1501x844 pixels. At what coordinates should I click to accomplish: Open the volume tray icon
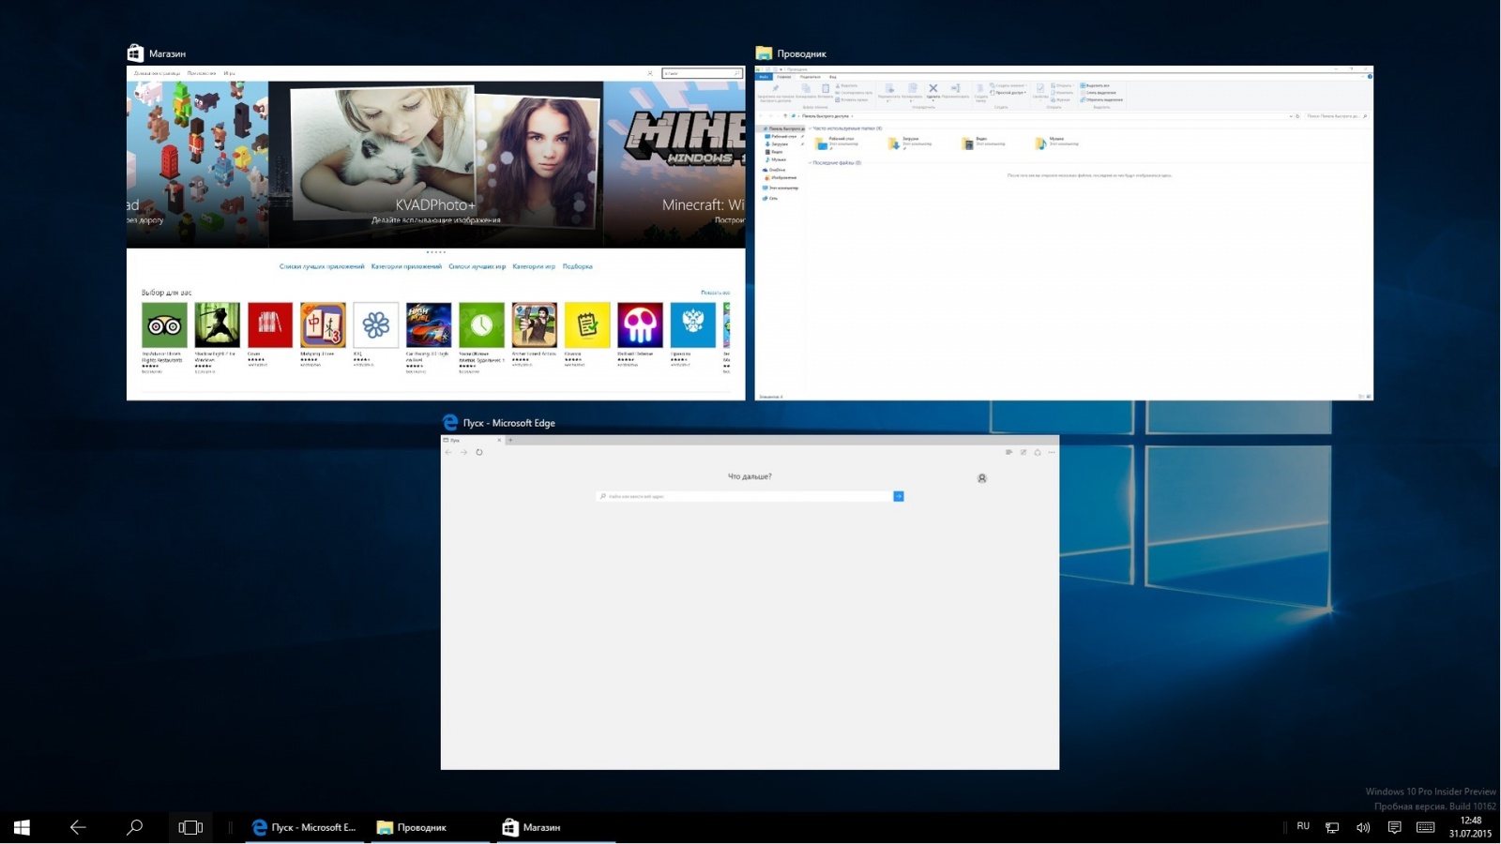(x=1363, y=827)
